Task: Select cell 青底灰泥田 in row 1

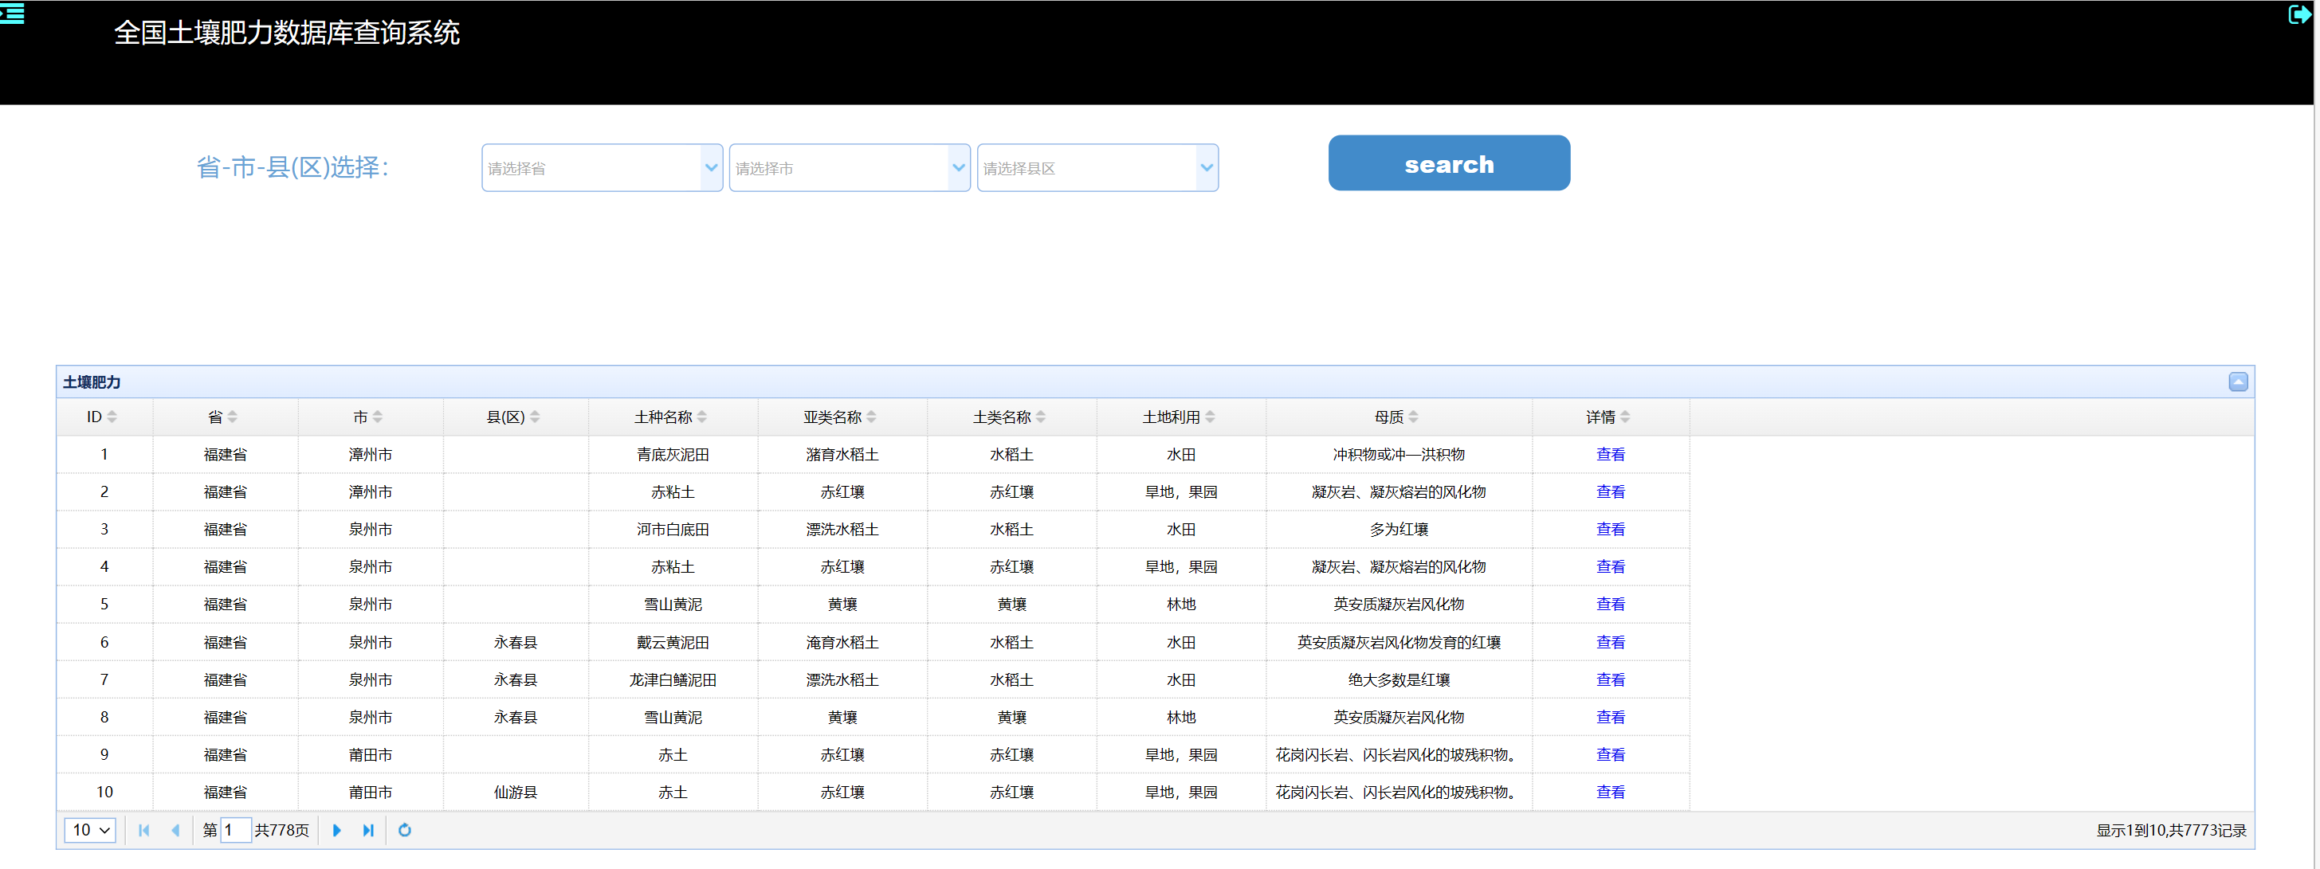Action: [673, 455]
